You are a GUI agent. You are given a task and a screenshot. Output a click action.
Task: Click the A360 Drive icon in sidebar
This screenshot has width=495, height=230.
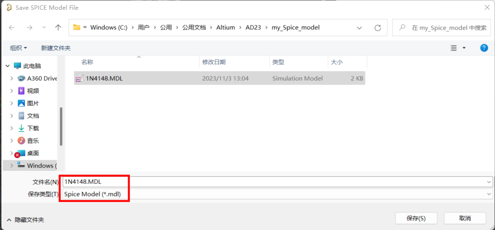click(21, 78)
